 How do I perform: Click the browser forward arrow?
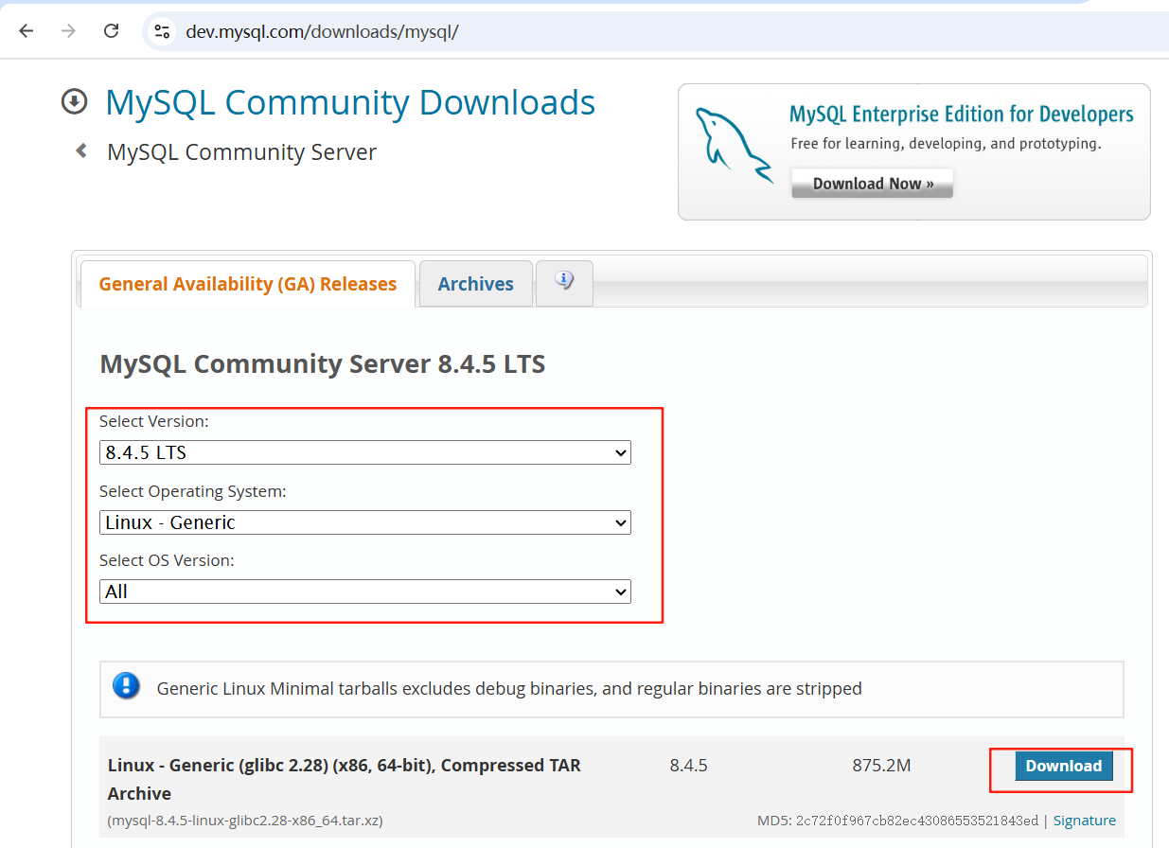click(x=68, y=31)
